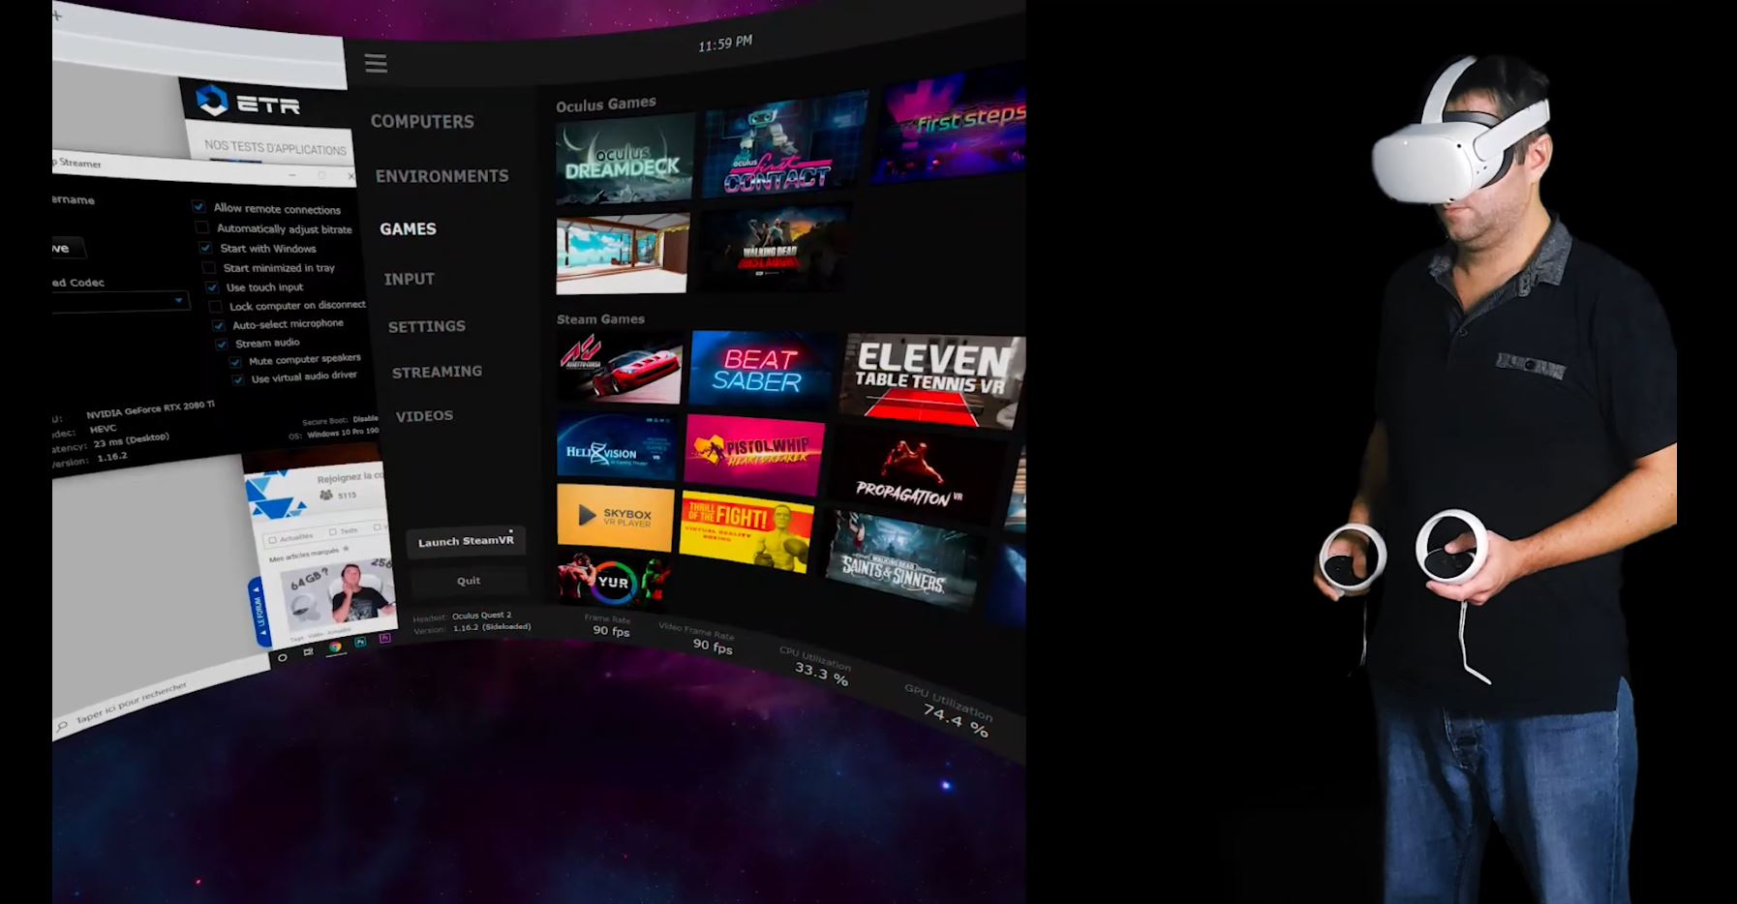Select the Computers tab
1737x904 pixels.
point(422,122)
